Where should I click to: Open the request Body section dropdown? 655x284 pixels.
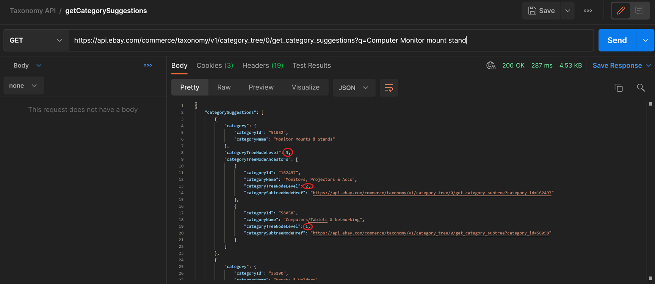27,66
